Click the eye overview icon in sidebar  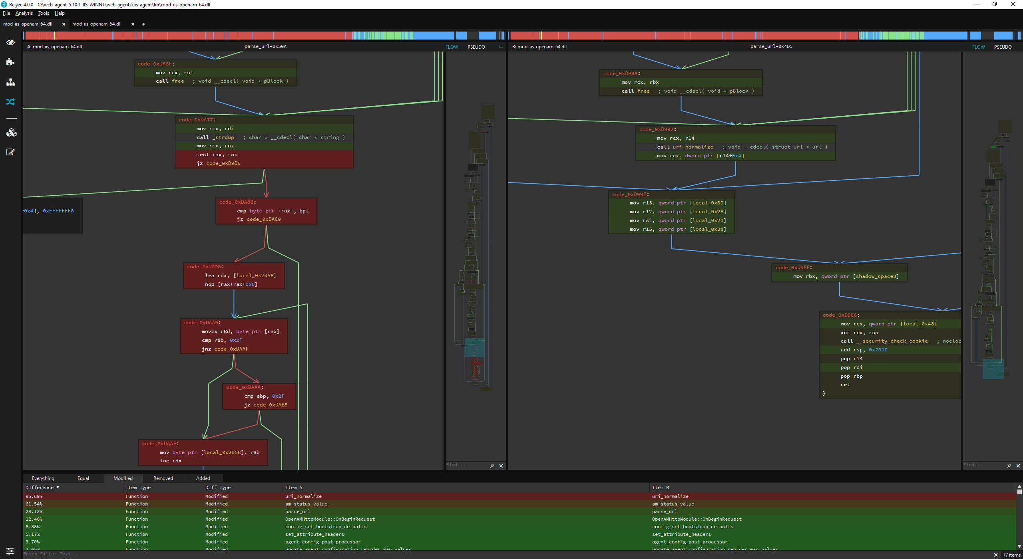pyautogui.click(x=10, y=42)
